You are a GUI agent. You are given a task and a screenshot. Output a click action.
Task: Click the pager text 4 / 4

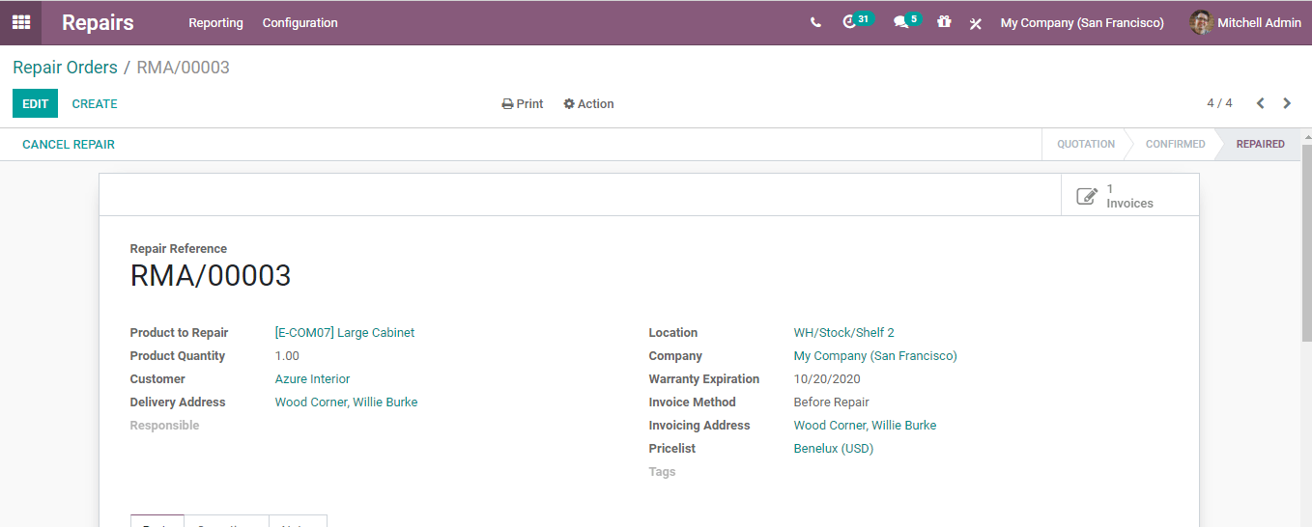(1219, 103)
